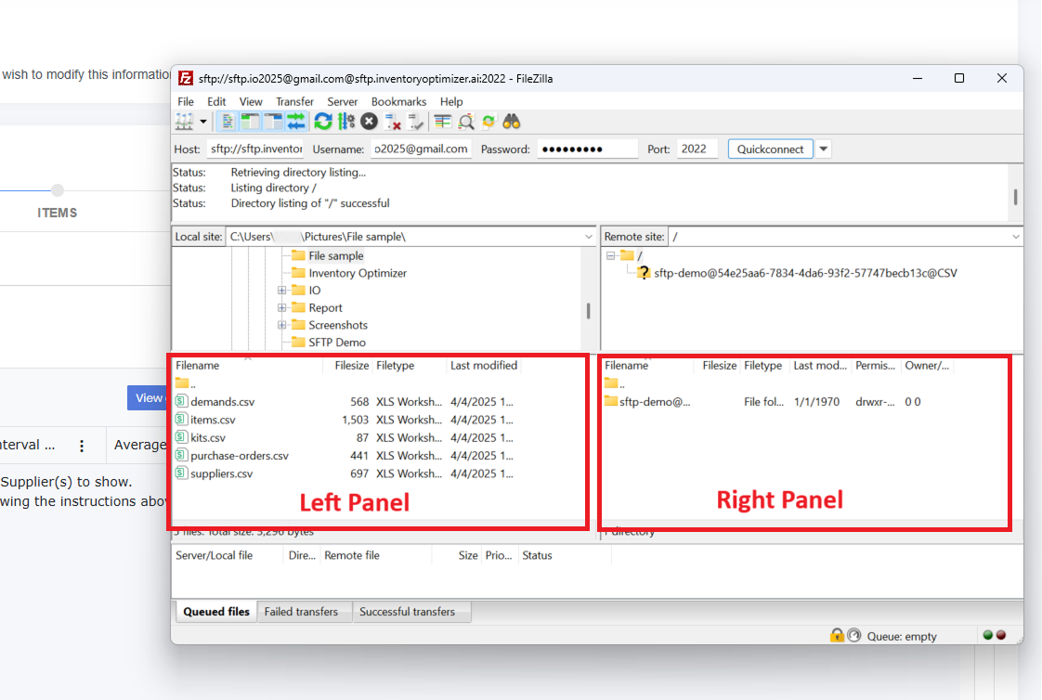
Task: Select kits.csv in local list
Action: (207, 437)
